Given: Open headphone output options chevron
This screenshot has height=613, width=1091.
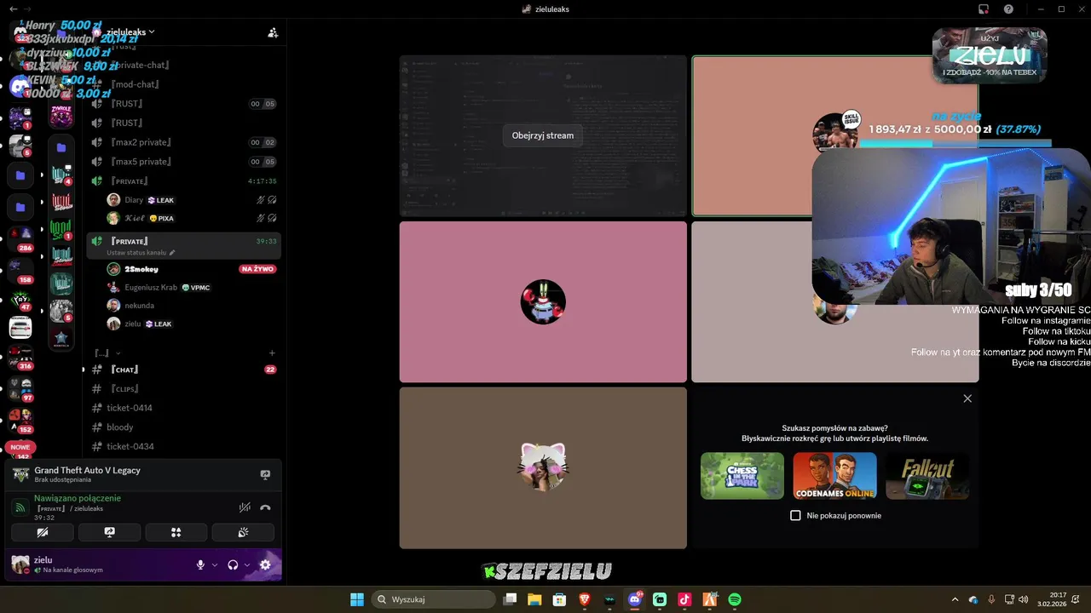Looking at the screenshot, I should pyautogui.click(x=247, y=564).
